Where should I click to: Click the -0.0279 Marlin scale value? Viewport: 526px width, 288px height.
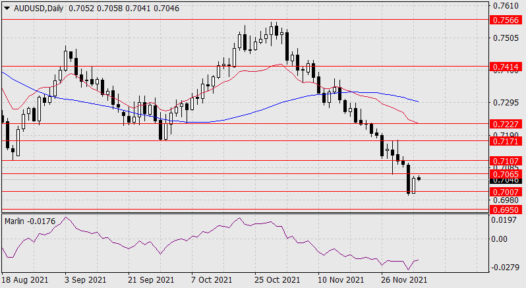pos(506,268)
